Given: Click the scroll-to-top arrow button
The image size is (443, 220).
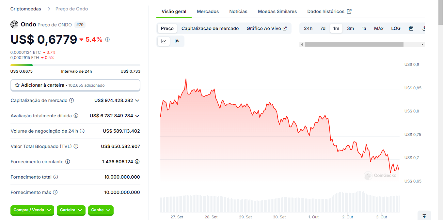Looking at the screenshot, I should (x=424, y=216).
